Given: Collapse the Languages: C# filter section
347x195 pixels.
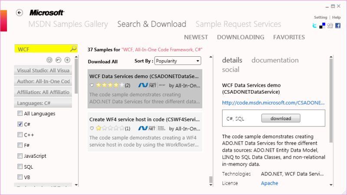Looking at the screenshot, I should click(x=43, y=103).
